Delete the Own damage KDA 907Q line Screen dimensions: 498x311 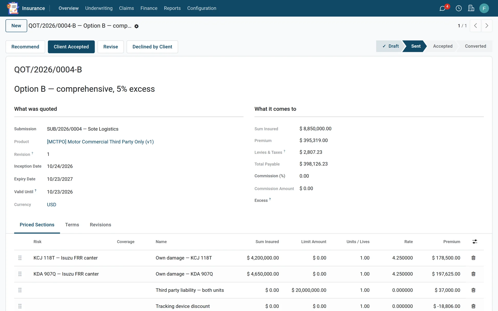tap(473, 274)
